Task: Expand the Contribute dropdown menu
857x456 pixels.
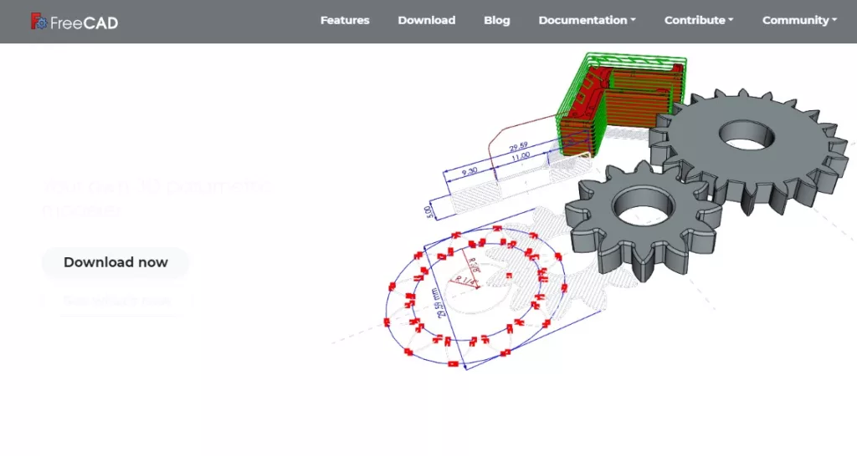Action: click(699, 20)
